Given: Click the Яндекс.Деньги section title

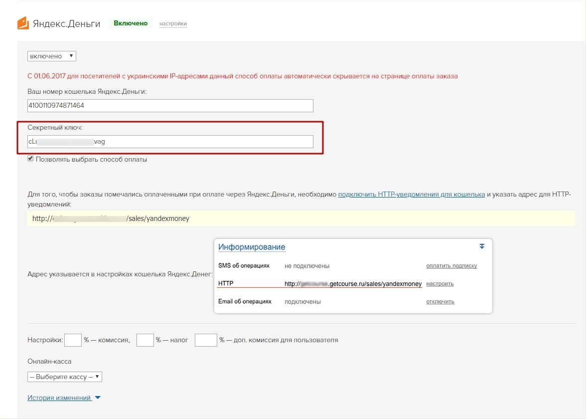Looking at the screenshot, I should tap(67, 23).
